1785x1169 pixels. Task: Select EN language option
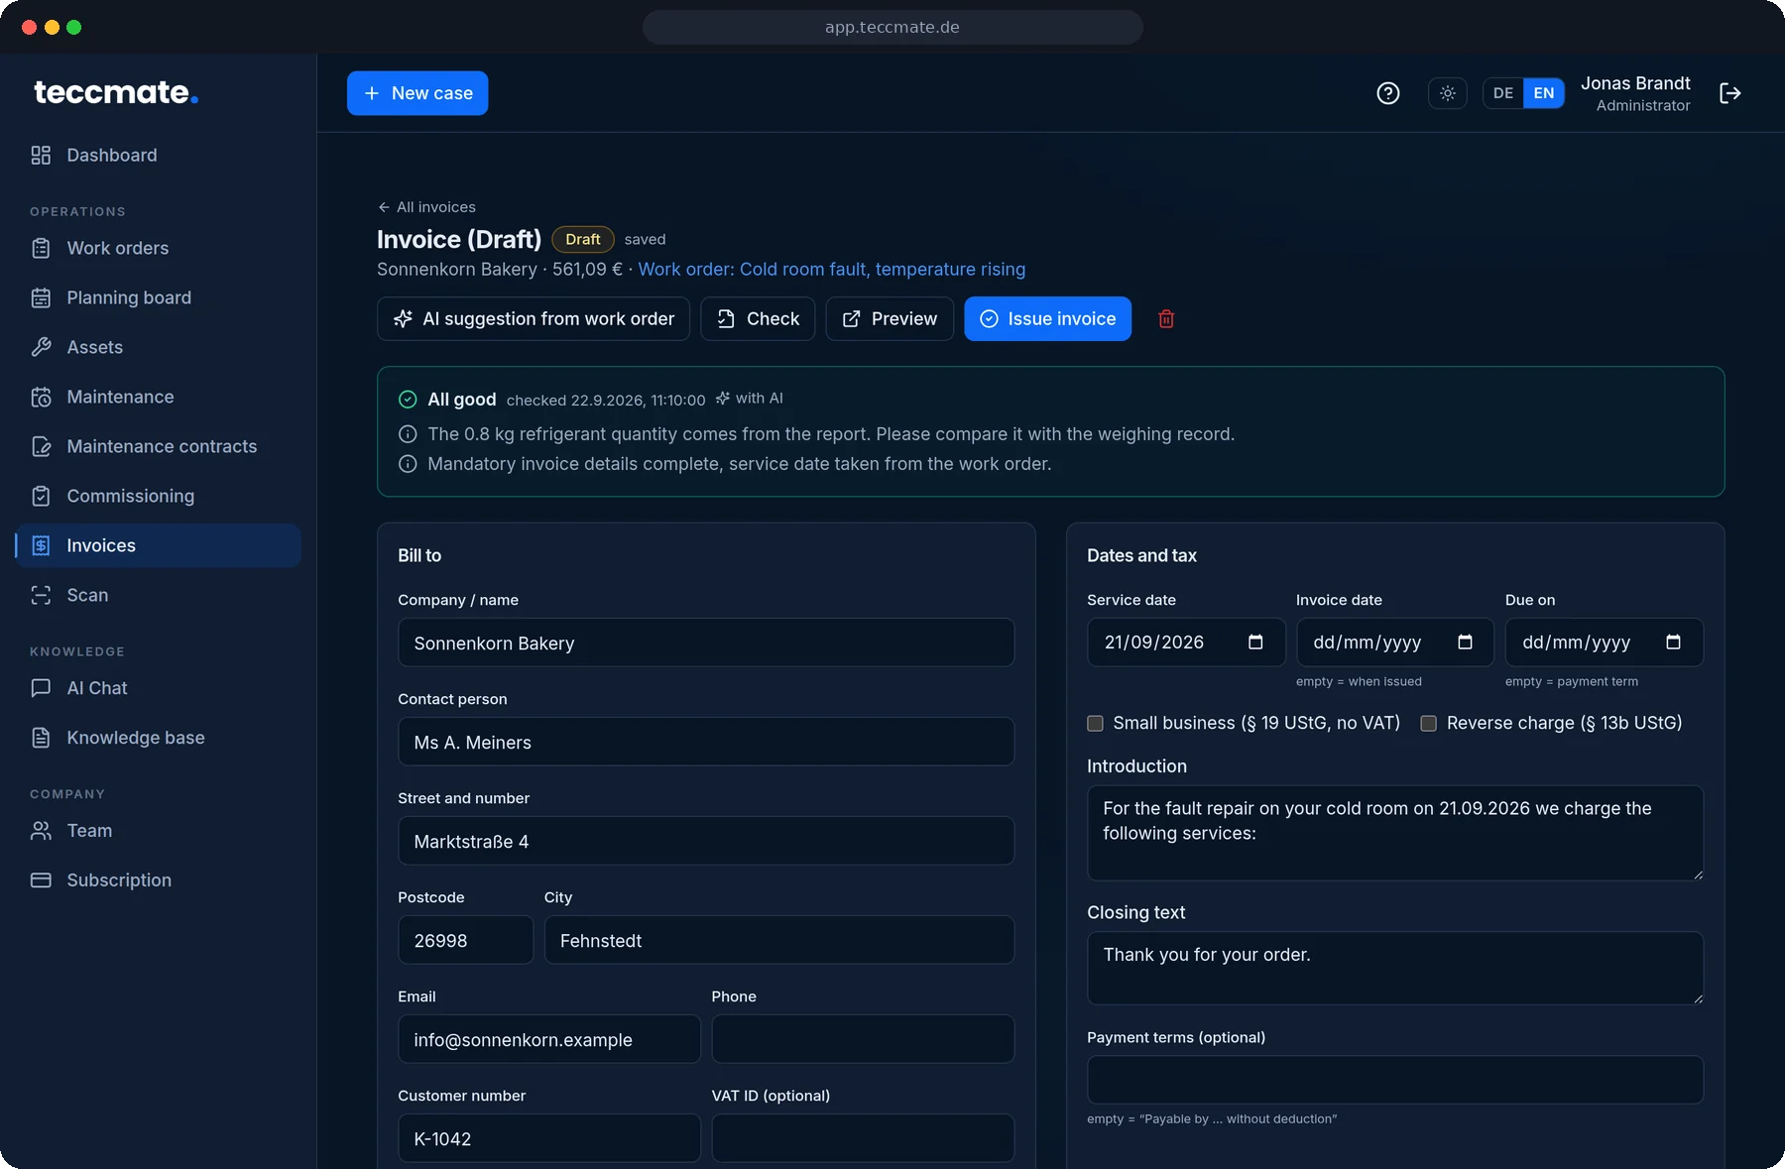[x=1544, y=93]
